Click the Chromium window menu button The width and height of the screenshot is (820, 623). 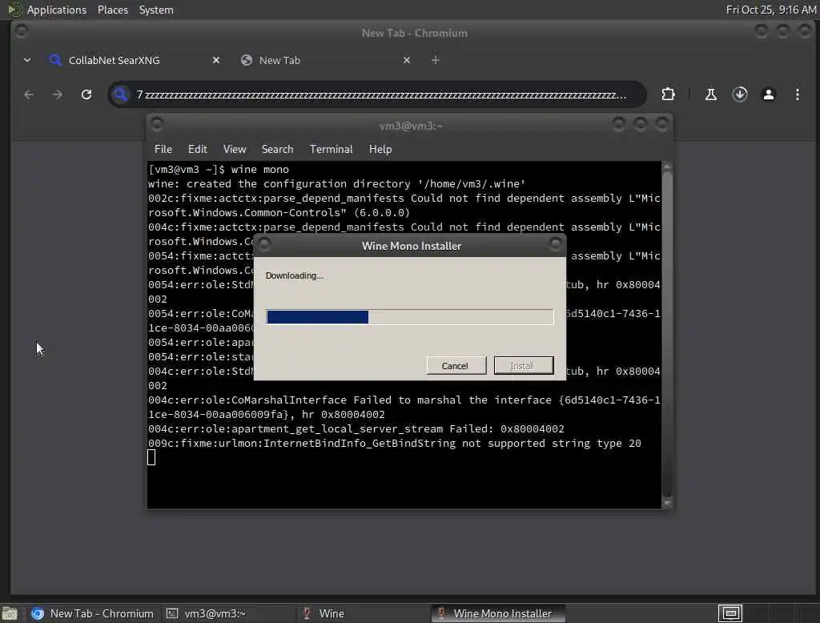[x=22, y=31]
